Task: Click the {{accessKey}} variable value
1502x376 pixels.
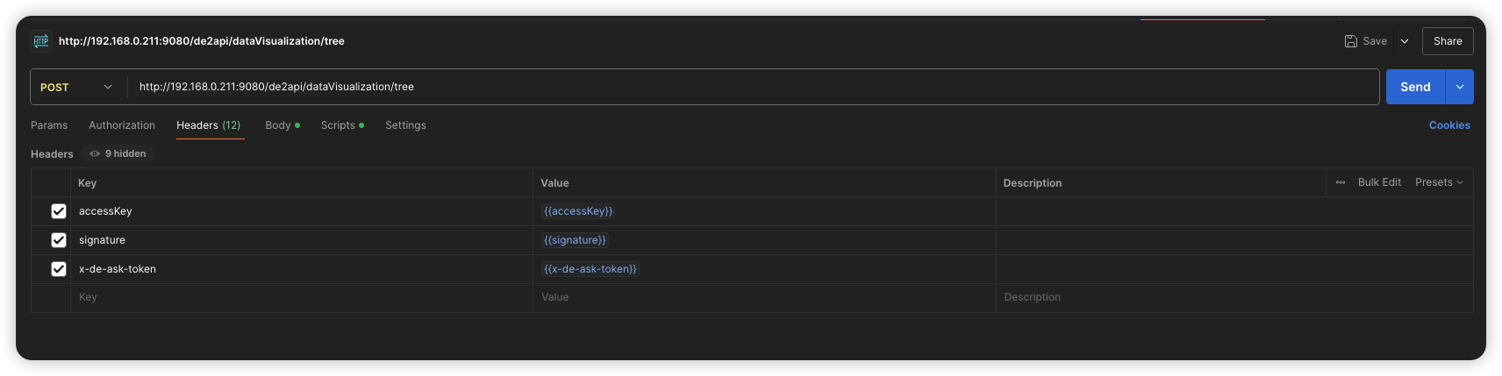Action: [x=578, y=211]
